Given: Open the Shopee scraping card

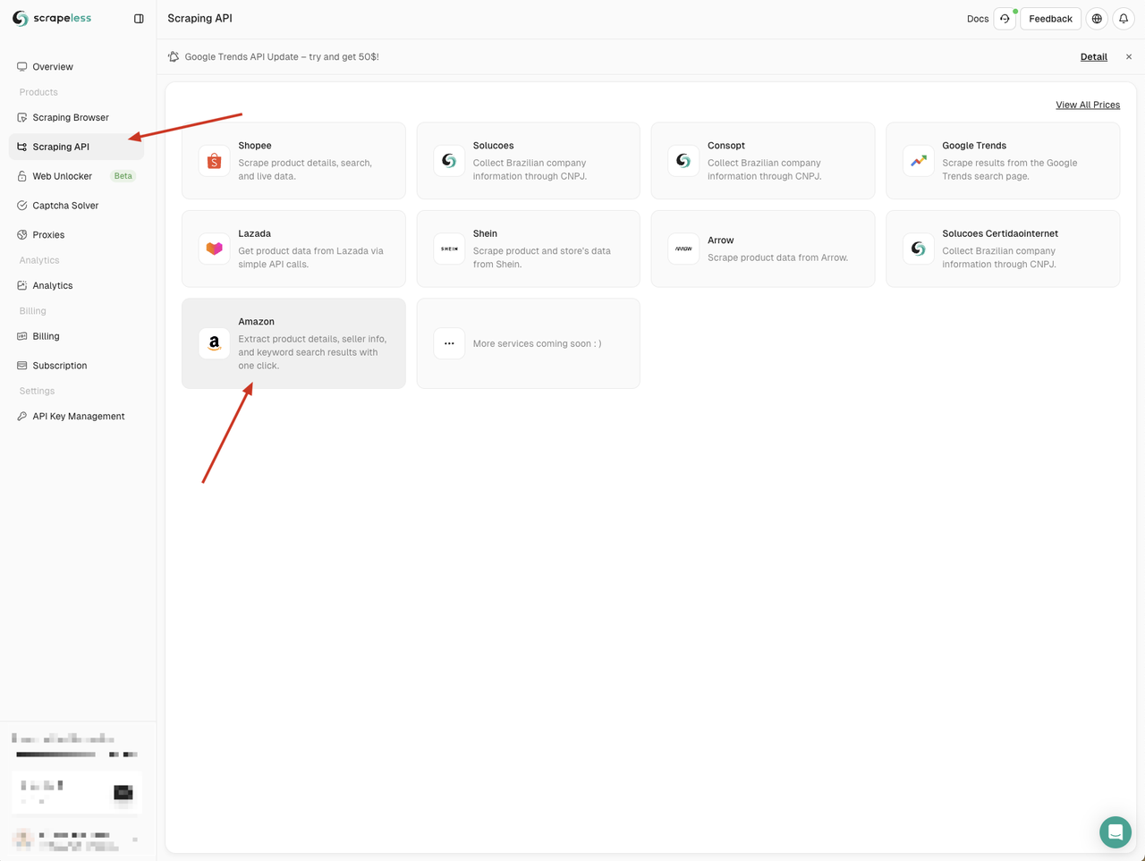Looking at the screenshot, I should coord(293,161).
